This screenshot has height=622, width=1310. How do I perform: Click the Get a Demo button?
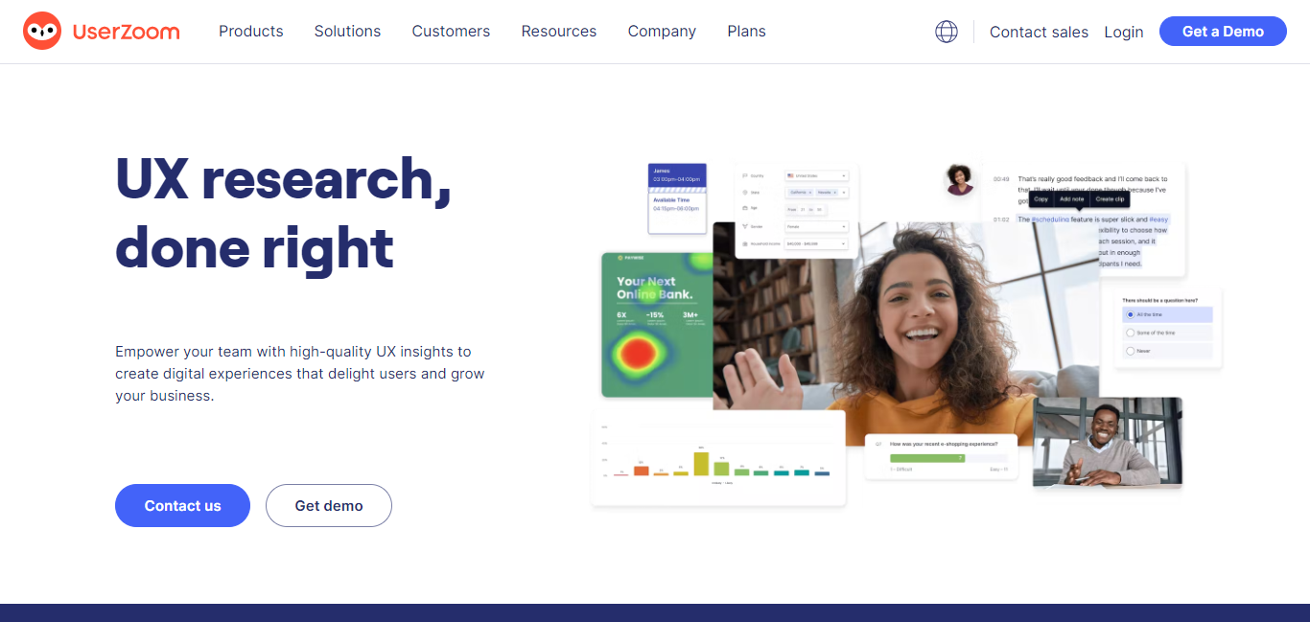click(1223, 32)
